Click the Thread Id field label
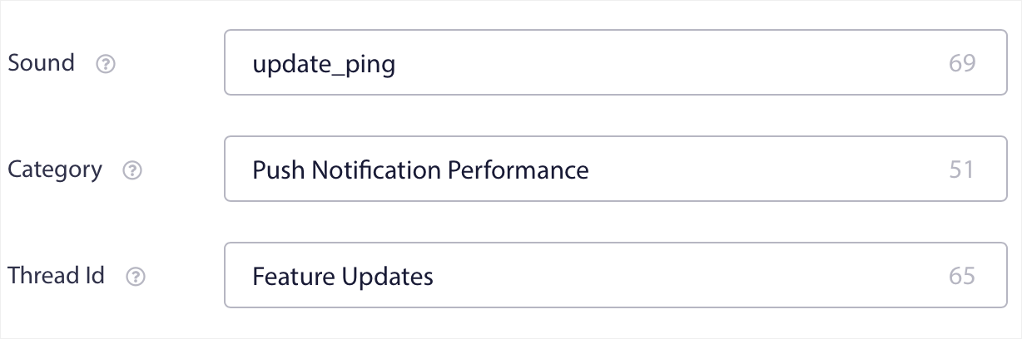 click(x=57, y=276)
